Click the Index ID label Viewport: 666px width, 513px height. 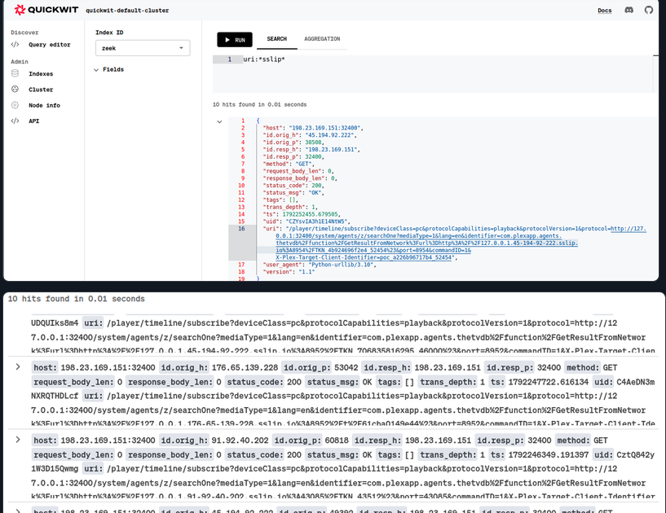click(109, 33)
